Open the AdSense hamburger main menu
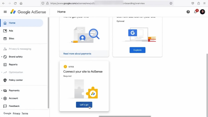Viewport: 208px width, 117px height. 5,12
